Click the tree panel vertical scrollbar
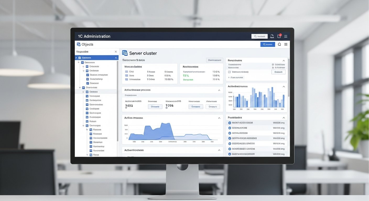The width and height of the screenshot is (369, 201). coord(118,101)
